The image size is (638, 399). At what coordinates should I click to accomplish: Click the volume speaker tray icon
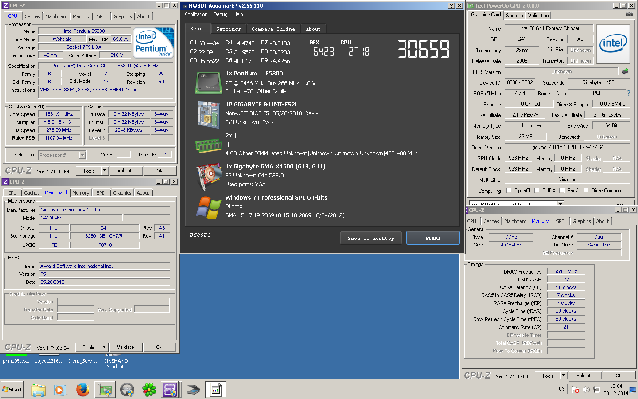pyautogui.click(x=586, y=390)
